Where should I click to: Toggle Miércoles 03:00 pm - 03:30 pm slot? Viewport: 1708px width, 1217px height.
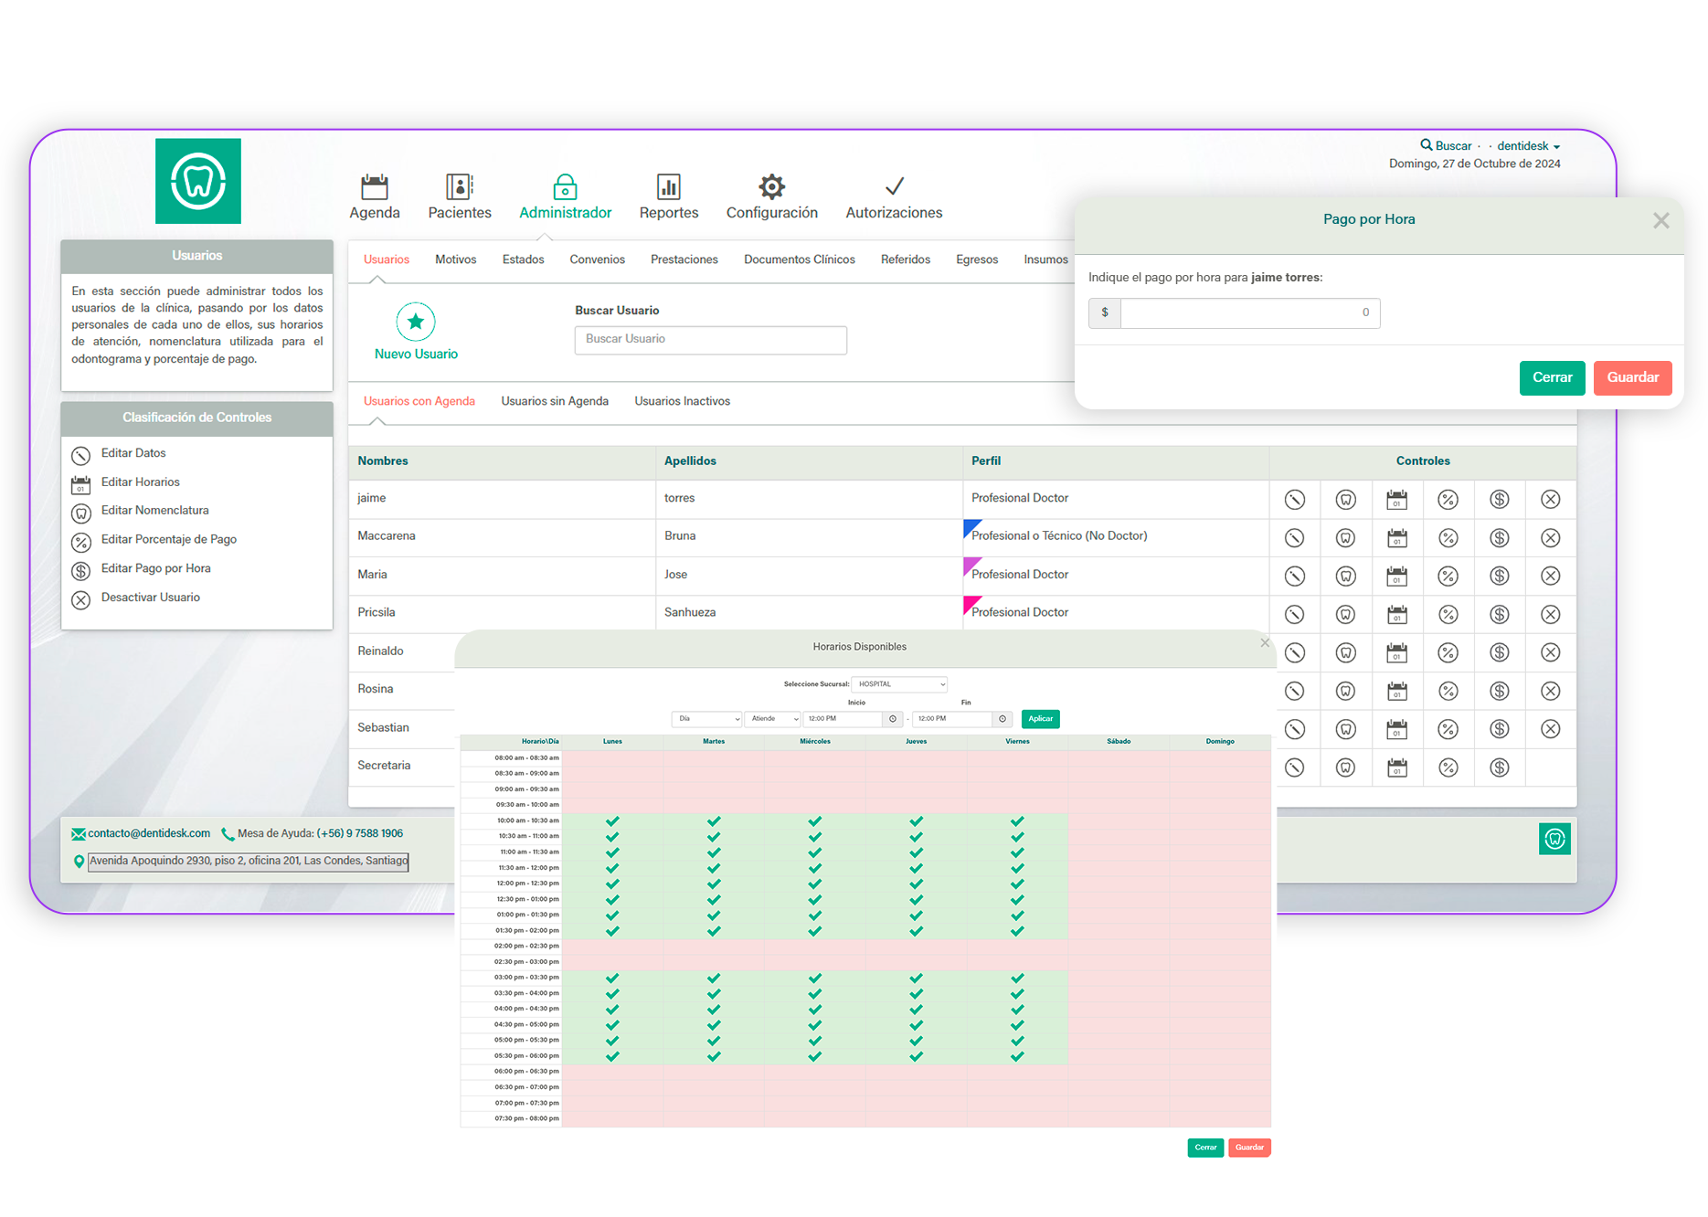tap(814, 978)
